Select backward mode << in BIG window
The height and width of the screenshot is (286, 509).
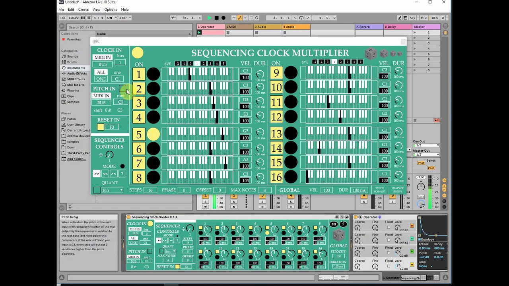(105, 174)
